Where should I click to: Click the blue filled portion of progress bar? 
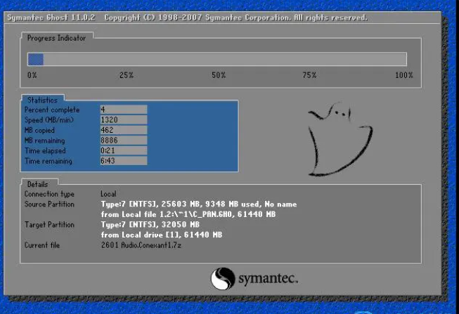point(35,60)
